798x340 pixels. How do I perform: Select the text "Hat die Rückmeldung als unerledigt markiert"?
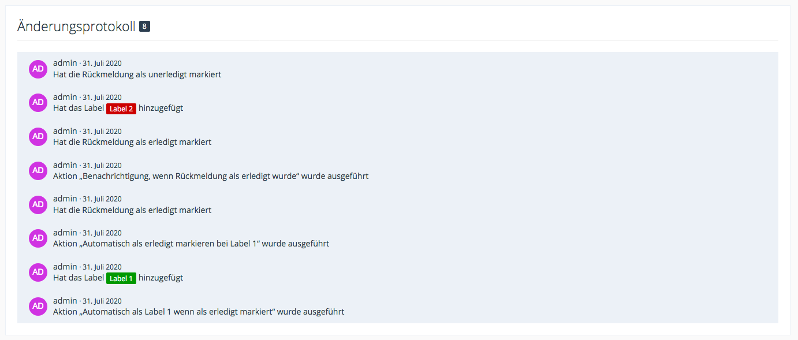(137, 74)
